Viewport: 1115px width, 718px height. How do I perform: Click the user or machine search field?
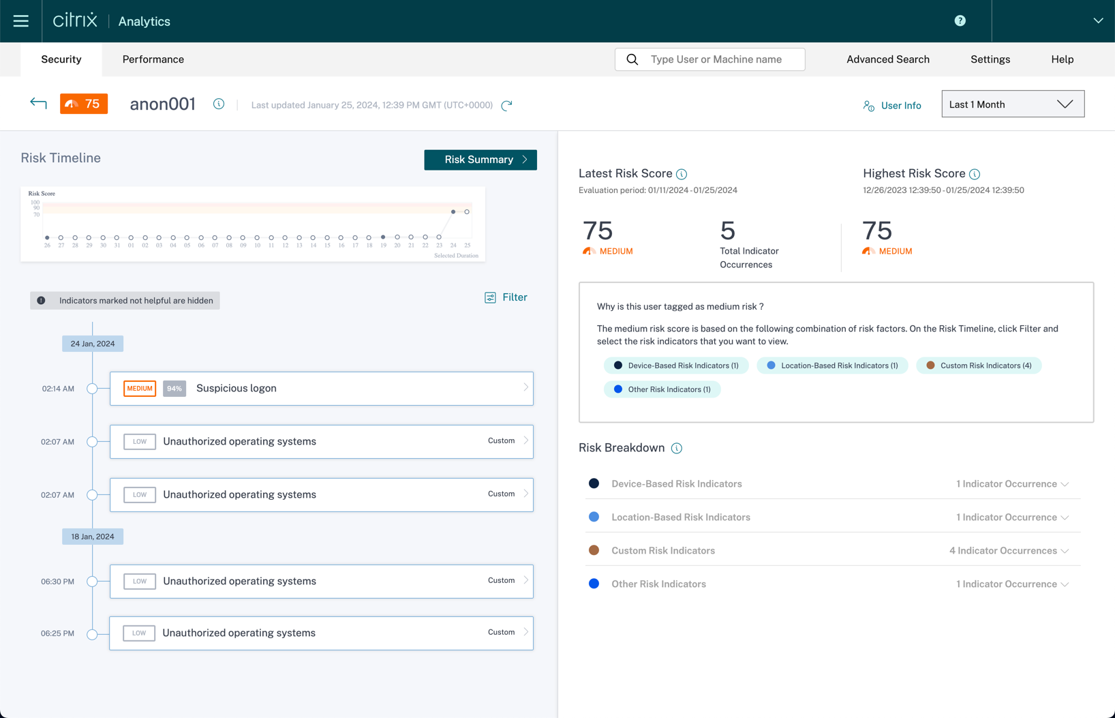point(716,59)
